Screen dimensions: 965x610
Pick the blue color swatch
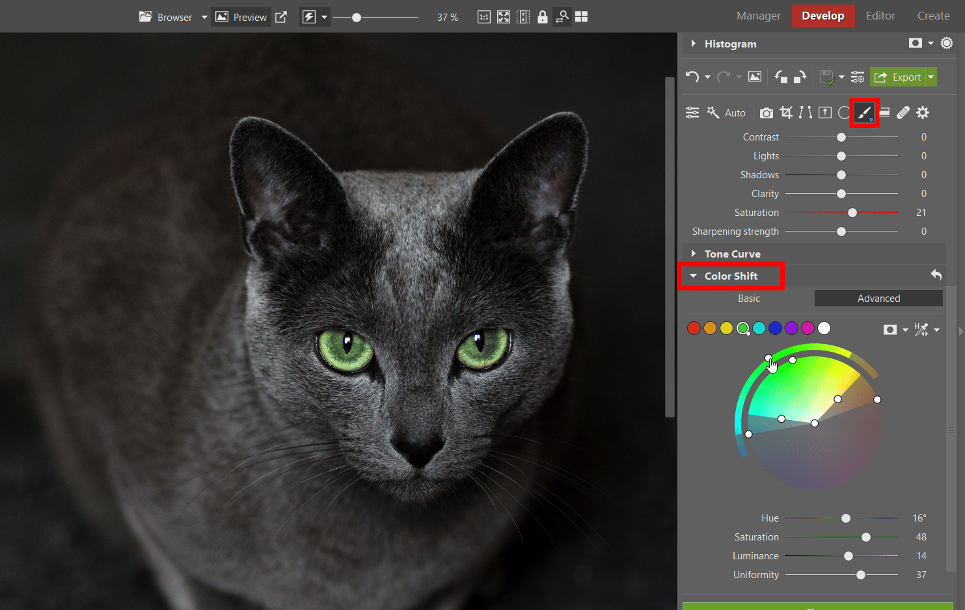click(x=775, y=328)
